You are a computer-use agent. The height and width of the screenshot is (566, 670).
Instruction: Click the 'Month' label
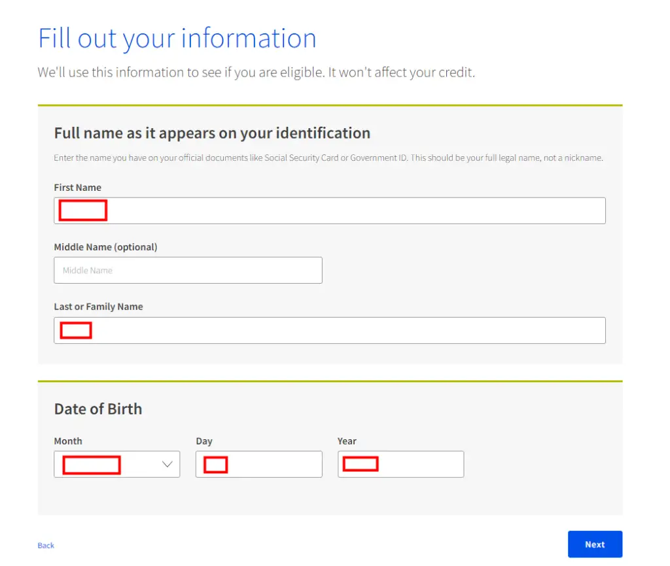click(x=68, y=441)
